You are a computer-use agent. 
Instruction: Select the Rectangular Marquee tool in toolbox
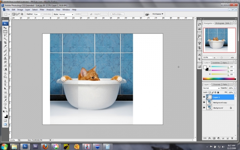(x=5, y=32)
